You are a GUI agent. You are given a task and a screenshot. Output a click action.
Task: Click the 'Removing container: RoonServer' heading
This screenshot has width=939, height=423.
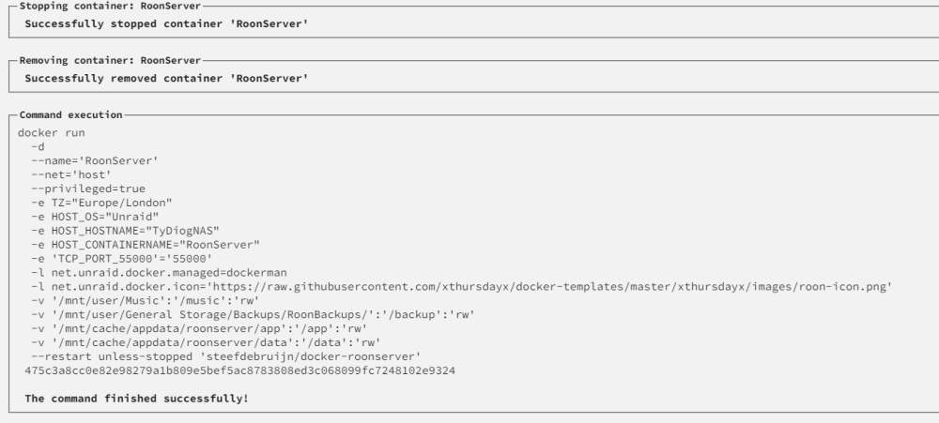click(x=110, y=60)
